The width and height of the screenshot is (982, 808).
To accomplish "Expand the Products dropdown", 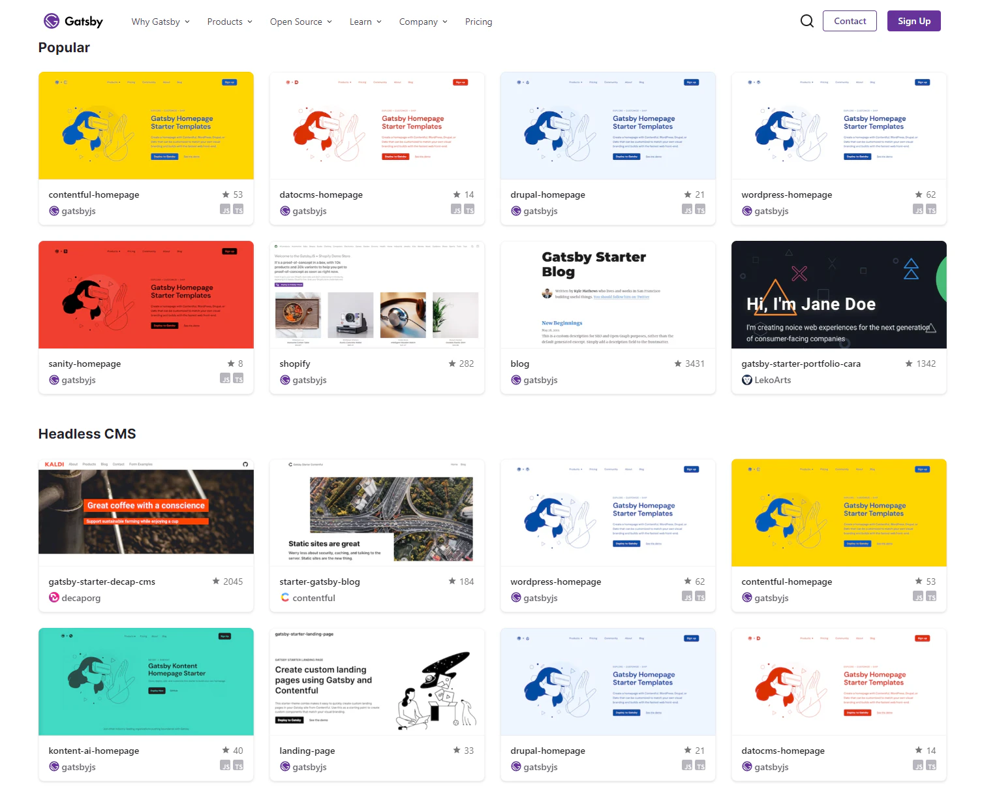I will [230, 22].
